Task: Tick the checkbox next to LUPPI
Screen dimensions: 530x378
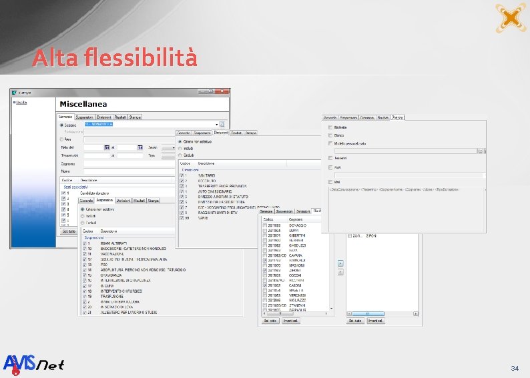Action: coord(264,231)
